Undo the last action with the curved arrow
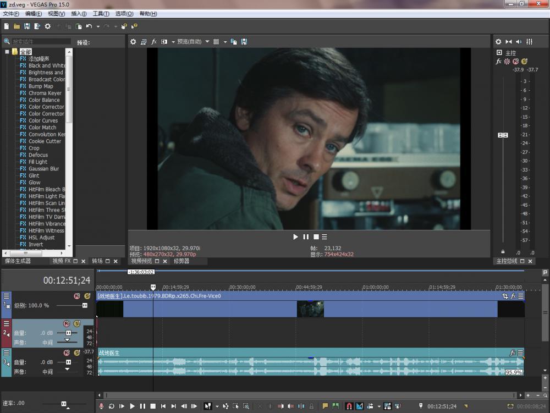The image size is (550, 413). tap(89, 26)
